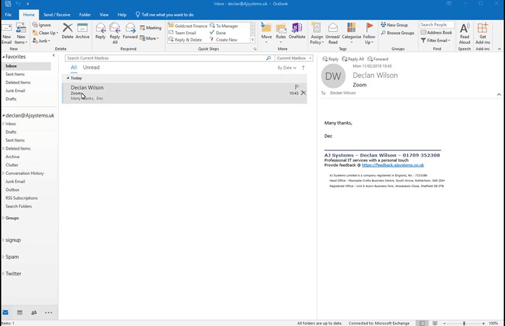
Task: Click the Search Current Mailbox field
Action: tap(164, 58)
